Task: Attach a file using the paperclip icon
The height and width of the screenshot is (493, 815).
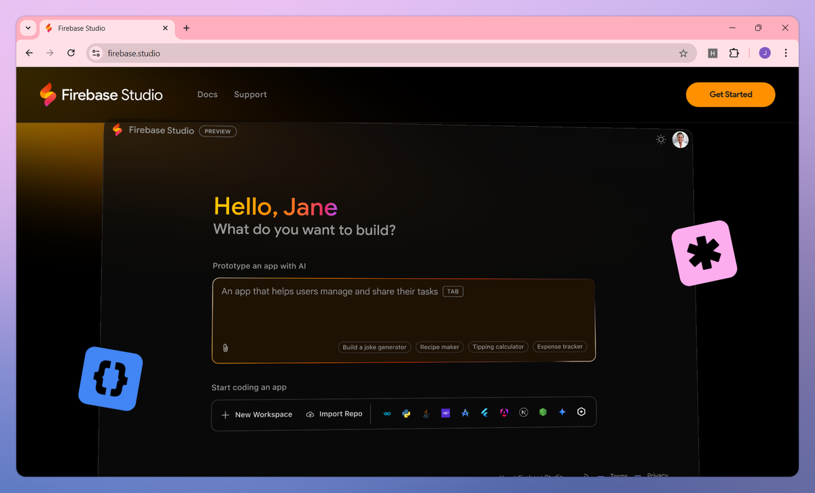Action: (x=225, y=348)
